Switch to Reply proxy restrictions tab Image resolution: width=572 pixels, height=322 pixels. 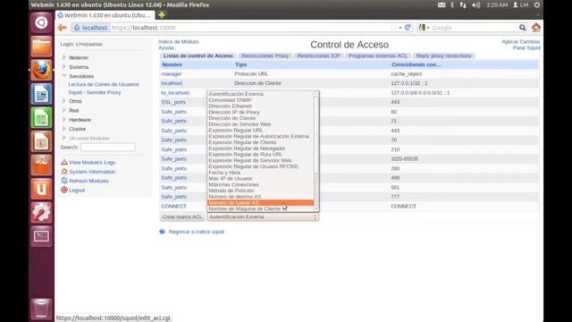[x=443, y=55]
